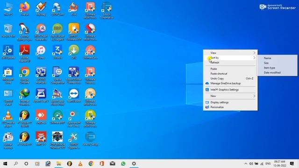Open File Explorer from the taskbar
The width and height of the screenshot is (299, 168).
click(x=59, y=164)
